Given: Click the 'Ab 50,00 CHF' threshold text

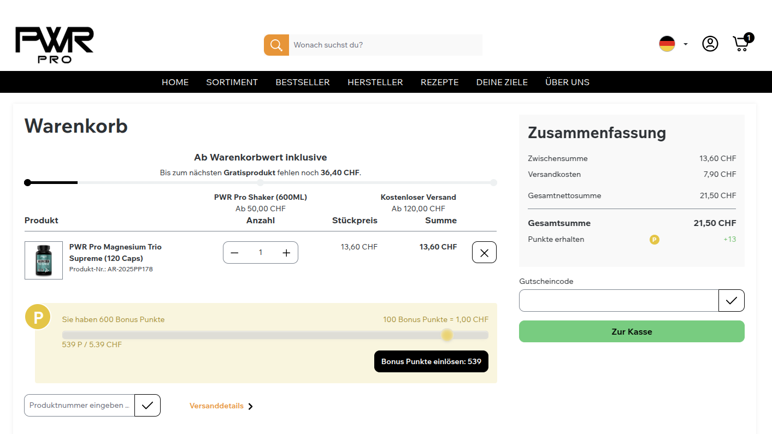Looking at the screenshot, I should click(x=261, y=209).
